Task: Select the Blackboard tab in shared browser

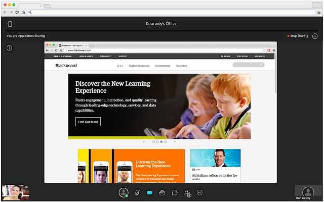Action: tap(73, 45)
